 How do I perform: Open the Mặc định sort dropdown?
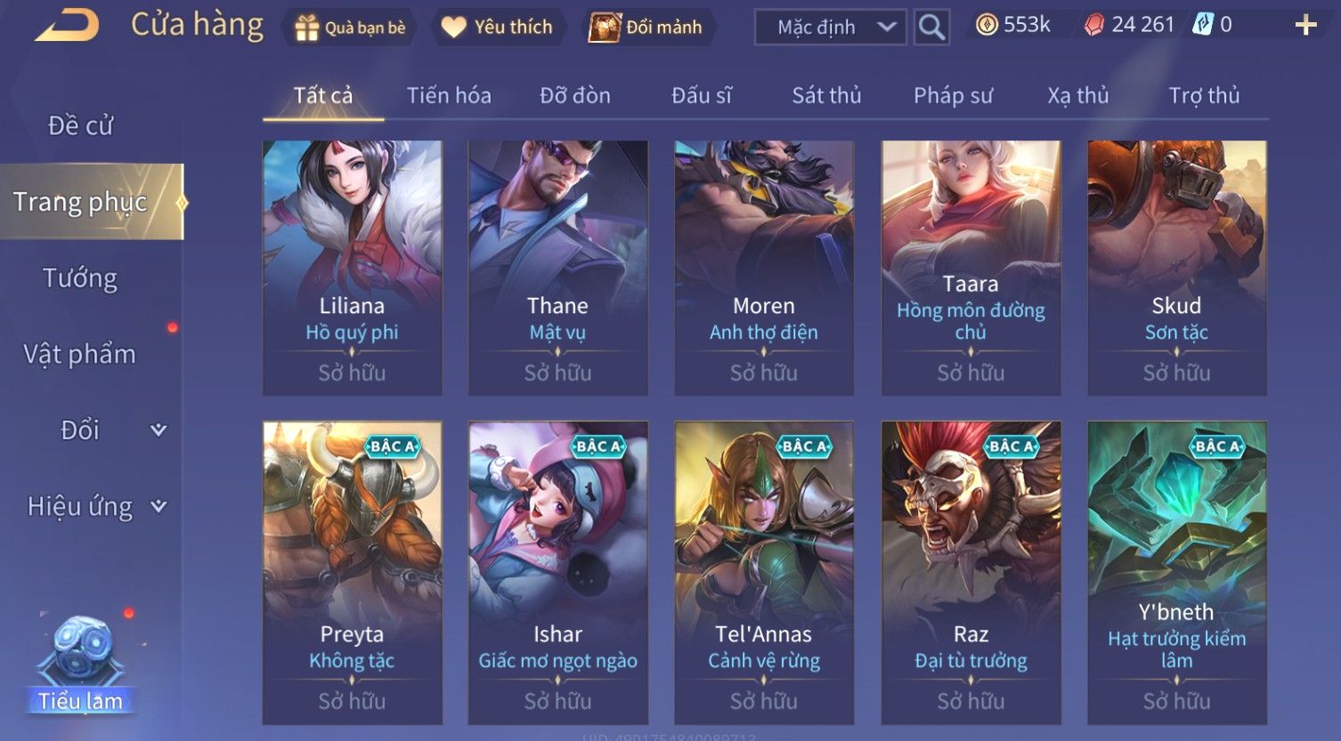(x=830, y=28)
